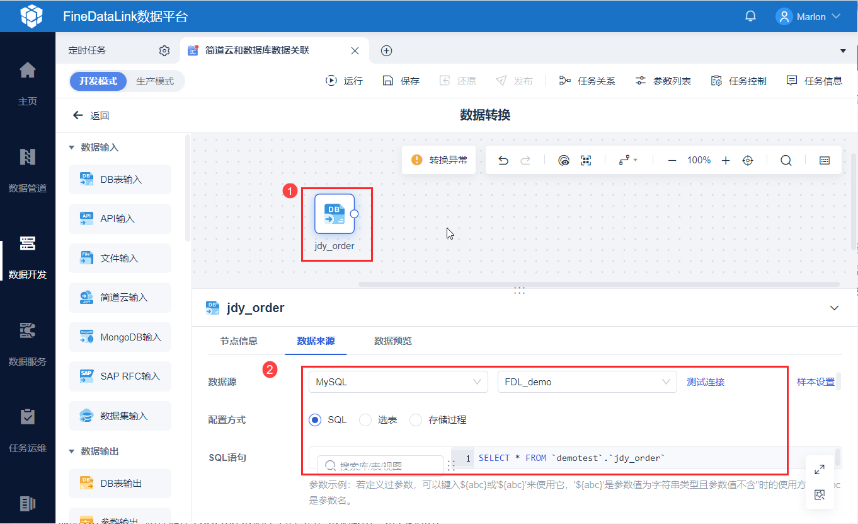Click 测试连接 link
This screenshot has width=858, height=524.
[x=706, y=382]
